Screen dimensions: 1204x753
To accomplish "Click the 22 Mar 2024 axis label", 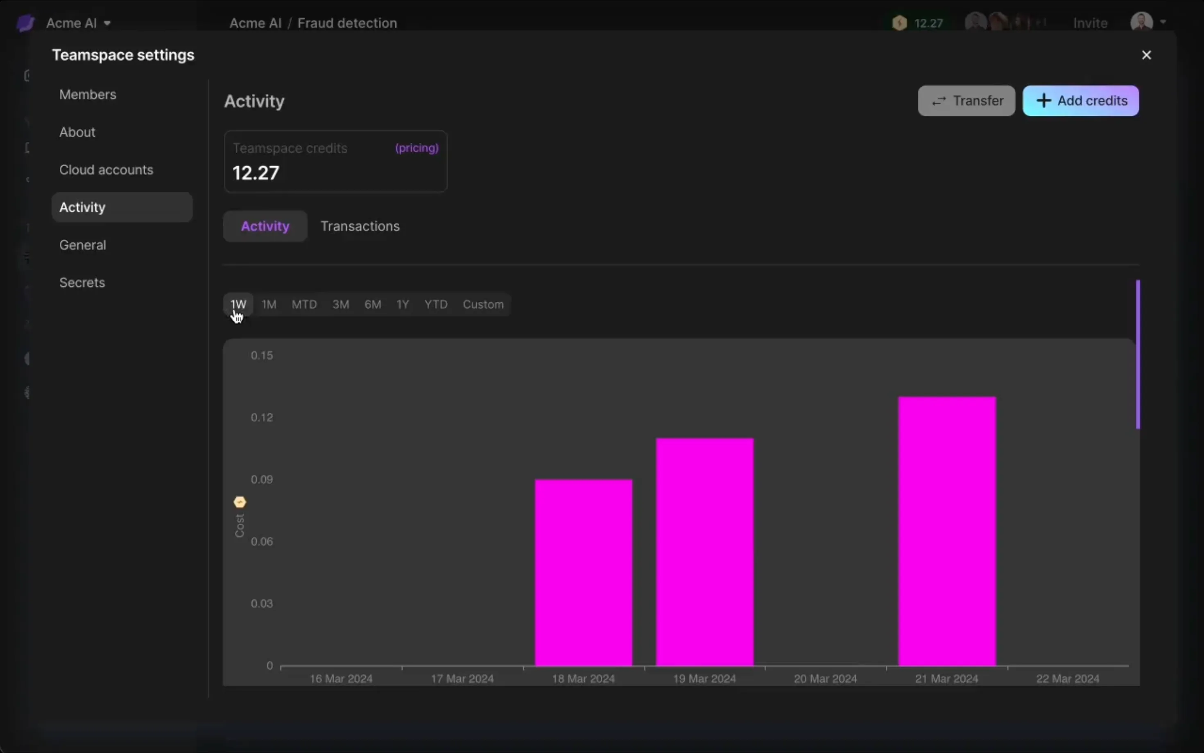I will point(1068,678).
